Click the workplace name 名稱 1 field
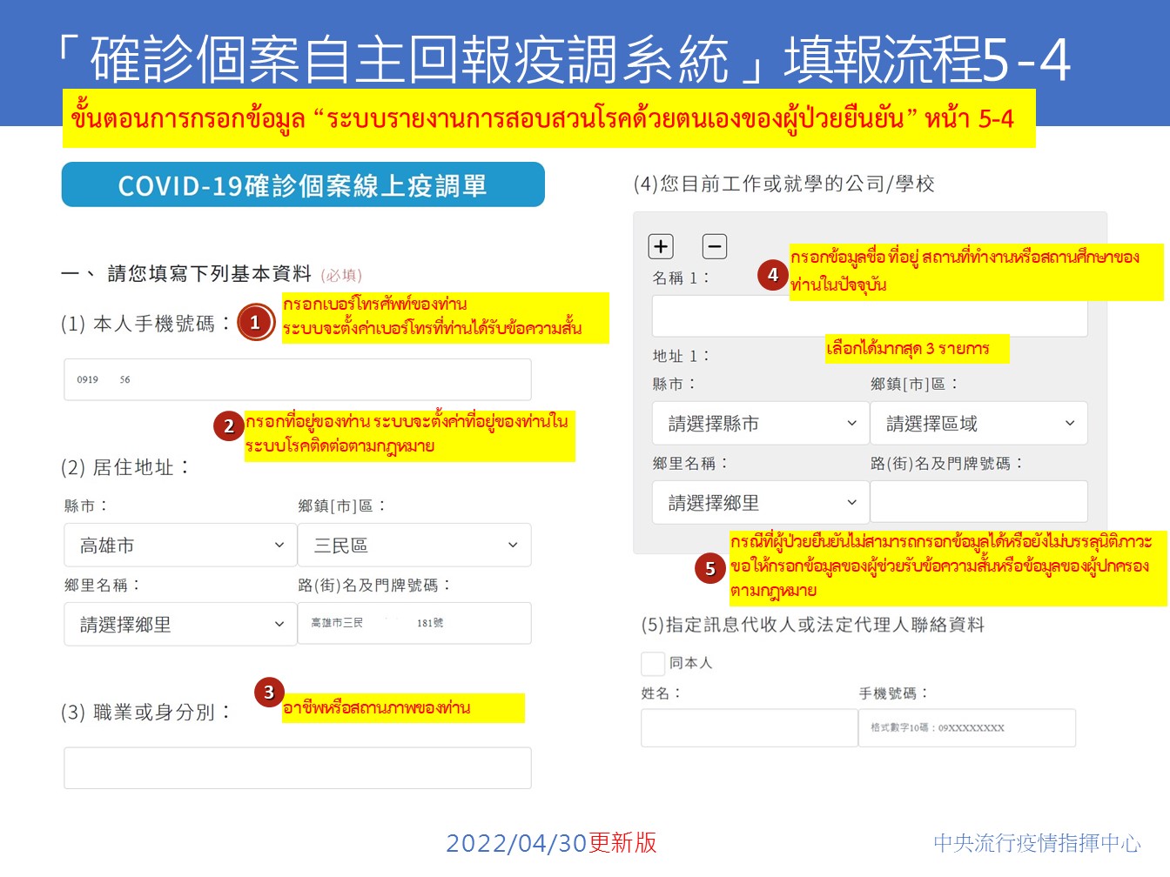Screen dimensions: 1170x877 click(870, 318)
